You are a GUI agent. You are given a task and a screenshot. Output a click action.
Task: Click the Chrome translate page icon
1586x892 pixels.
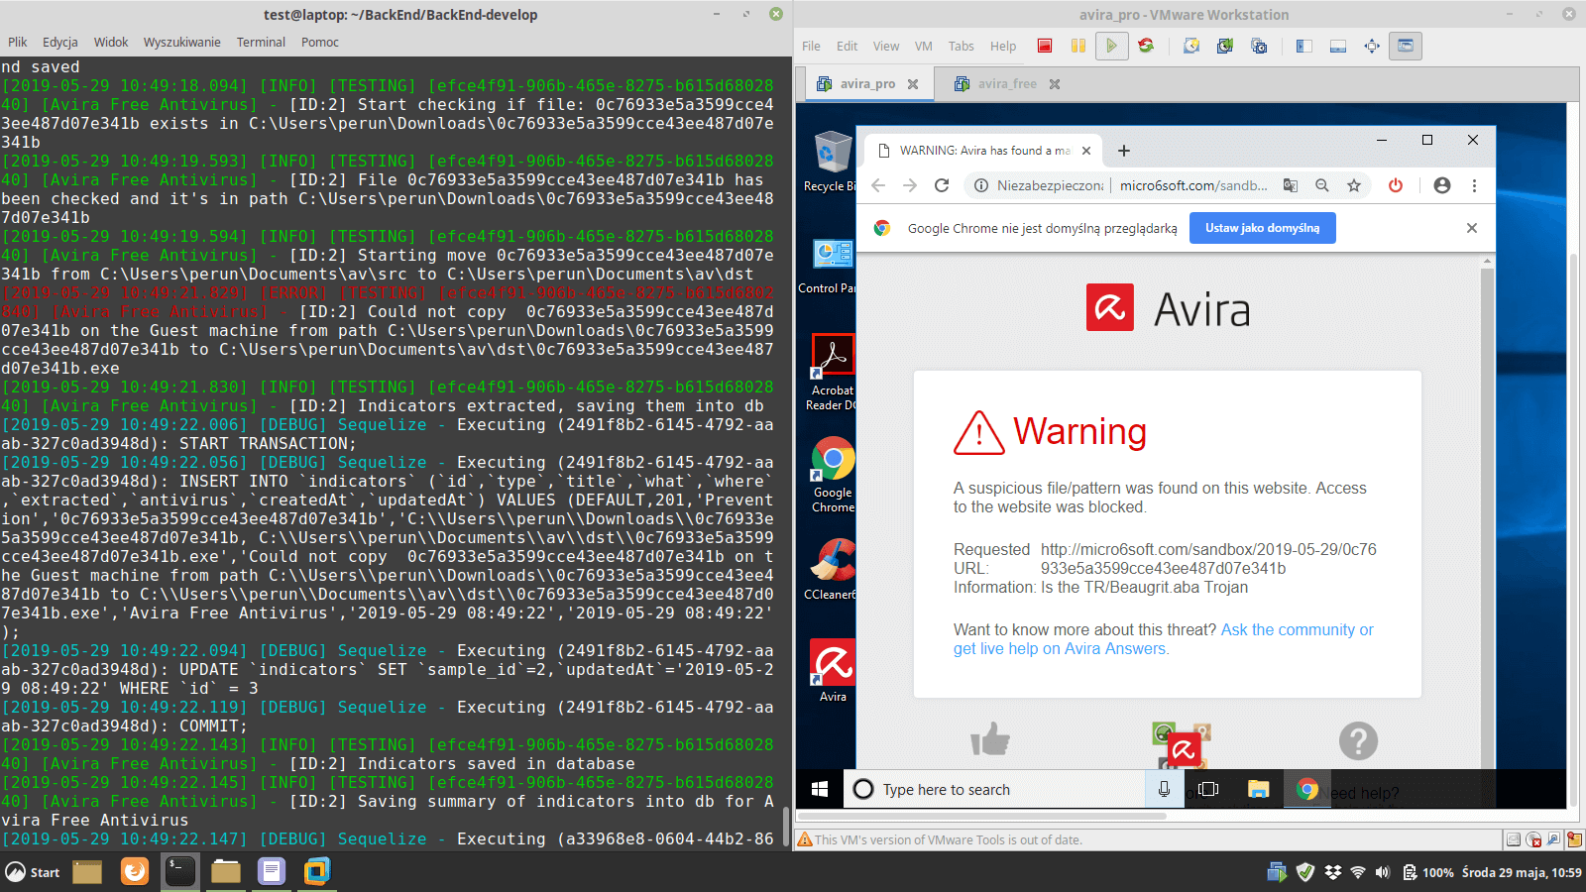1291,185
